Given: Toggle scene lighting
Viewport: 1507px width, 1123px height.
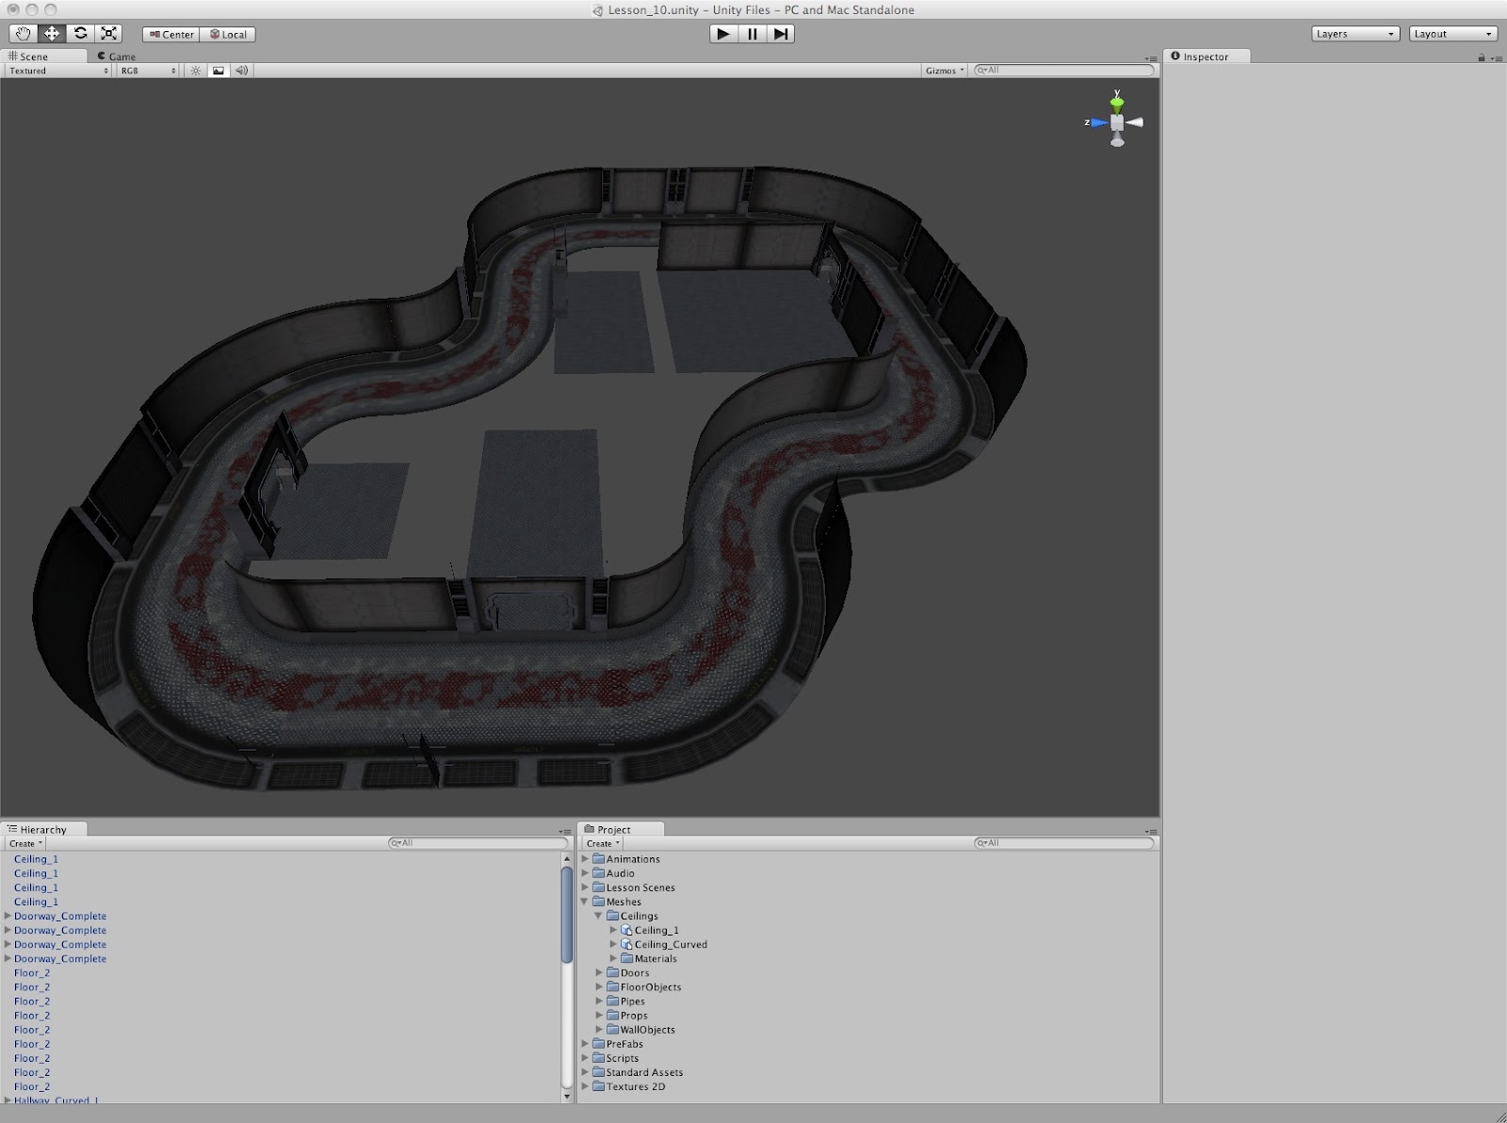Looking at the screenshot, I should (x=194, y=70).
